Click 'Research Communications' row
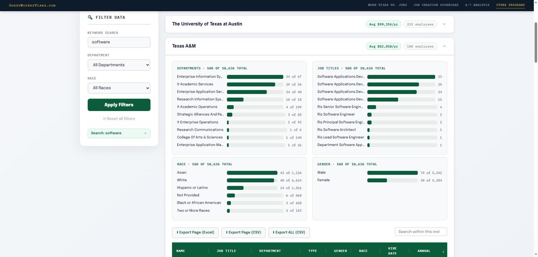Image resolution: width=538 pixels, height=257 pixels. pyautogui.click(x=239, y=130)
